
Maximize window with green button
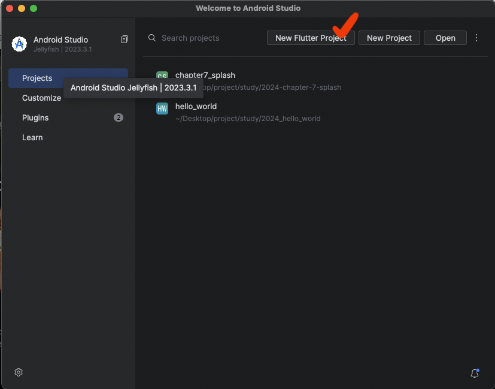[34, 8]
